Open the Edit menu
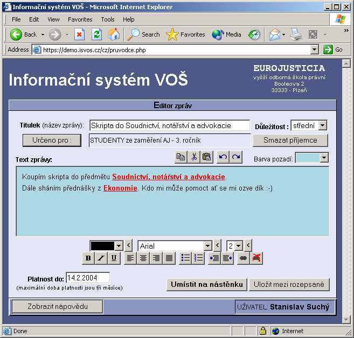Image resolution: width=354 pixels, height=338 pixels. [x=34, y=19]
